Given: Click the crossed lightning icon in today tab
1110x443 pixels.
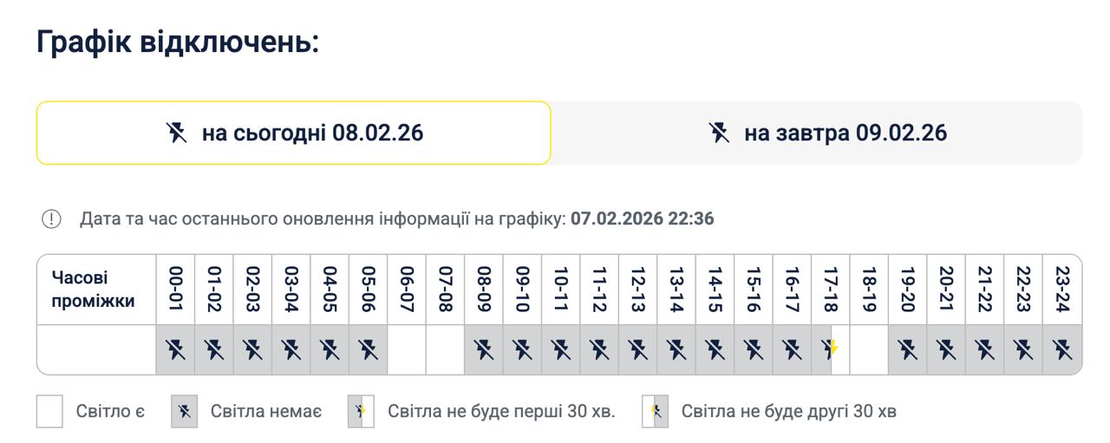Looking at the screenshot, I should [177, 133].
